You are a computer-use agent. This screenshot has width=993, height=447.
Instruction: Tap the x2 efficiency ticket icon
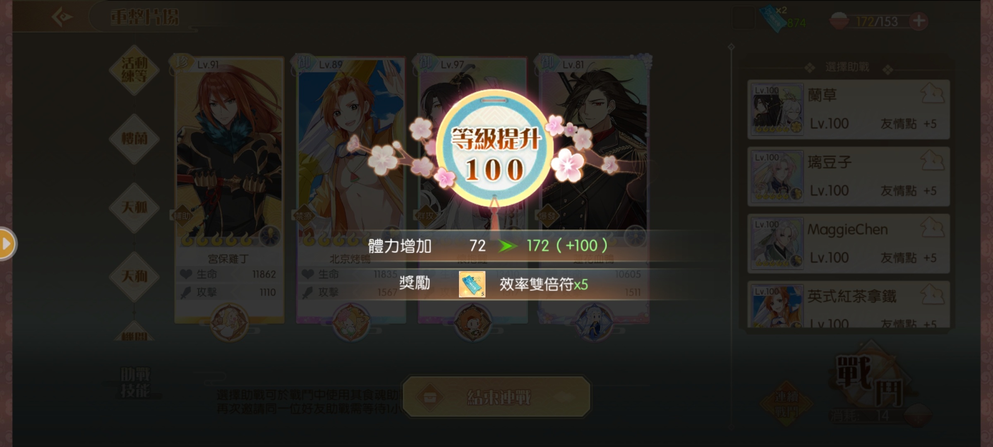[772, 19]
